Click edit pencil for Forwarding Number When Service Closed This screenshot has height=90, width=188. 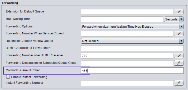click(x=179, y=33)
